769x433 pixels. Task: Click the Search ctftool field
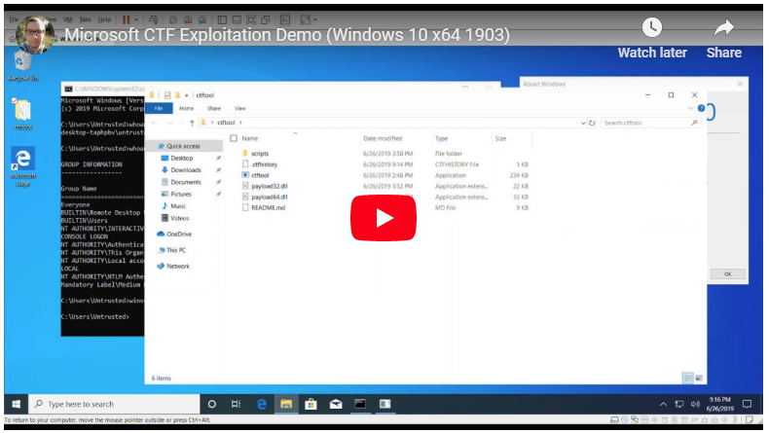click(650, 123)
